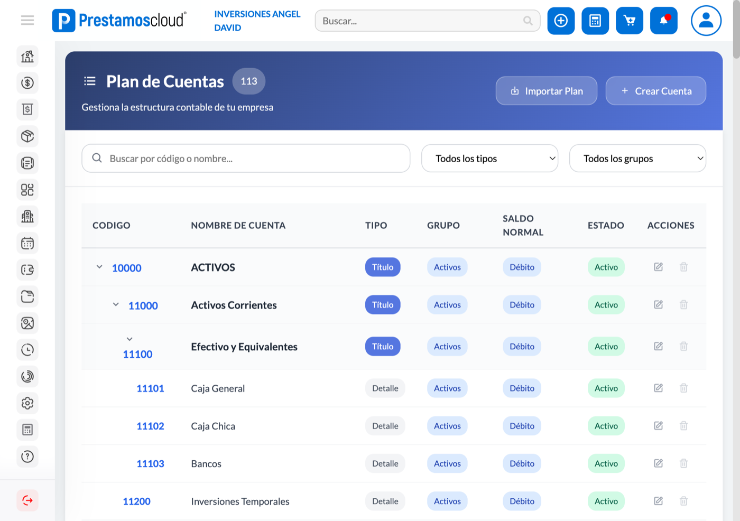
Task: Edit the ACTIVOS account row
Action: [659, 267]
